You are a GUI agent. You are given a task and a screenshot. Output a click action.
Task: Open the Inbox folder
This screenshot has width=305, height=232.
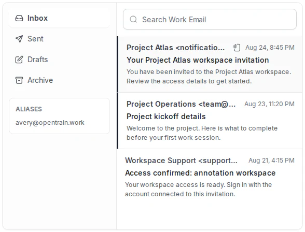(x=59, y=18)
